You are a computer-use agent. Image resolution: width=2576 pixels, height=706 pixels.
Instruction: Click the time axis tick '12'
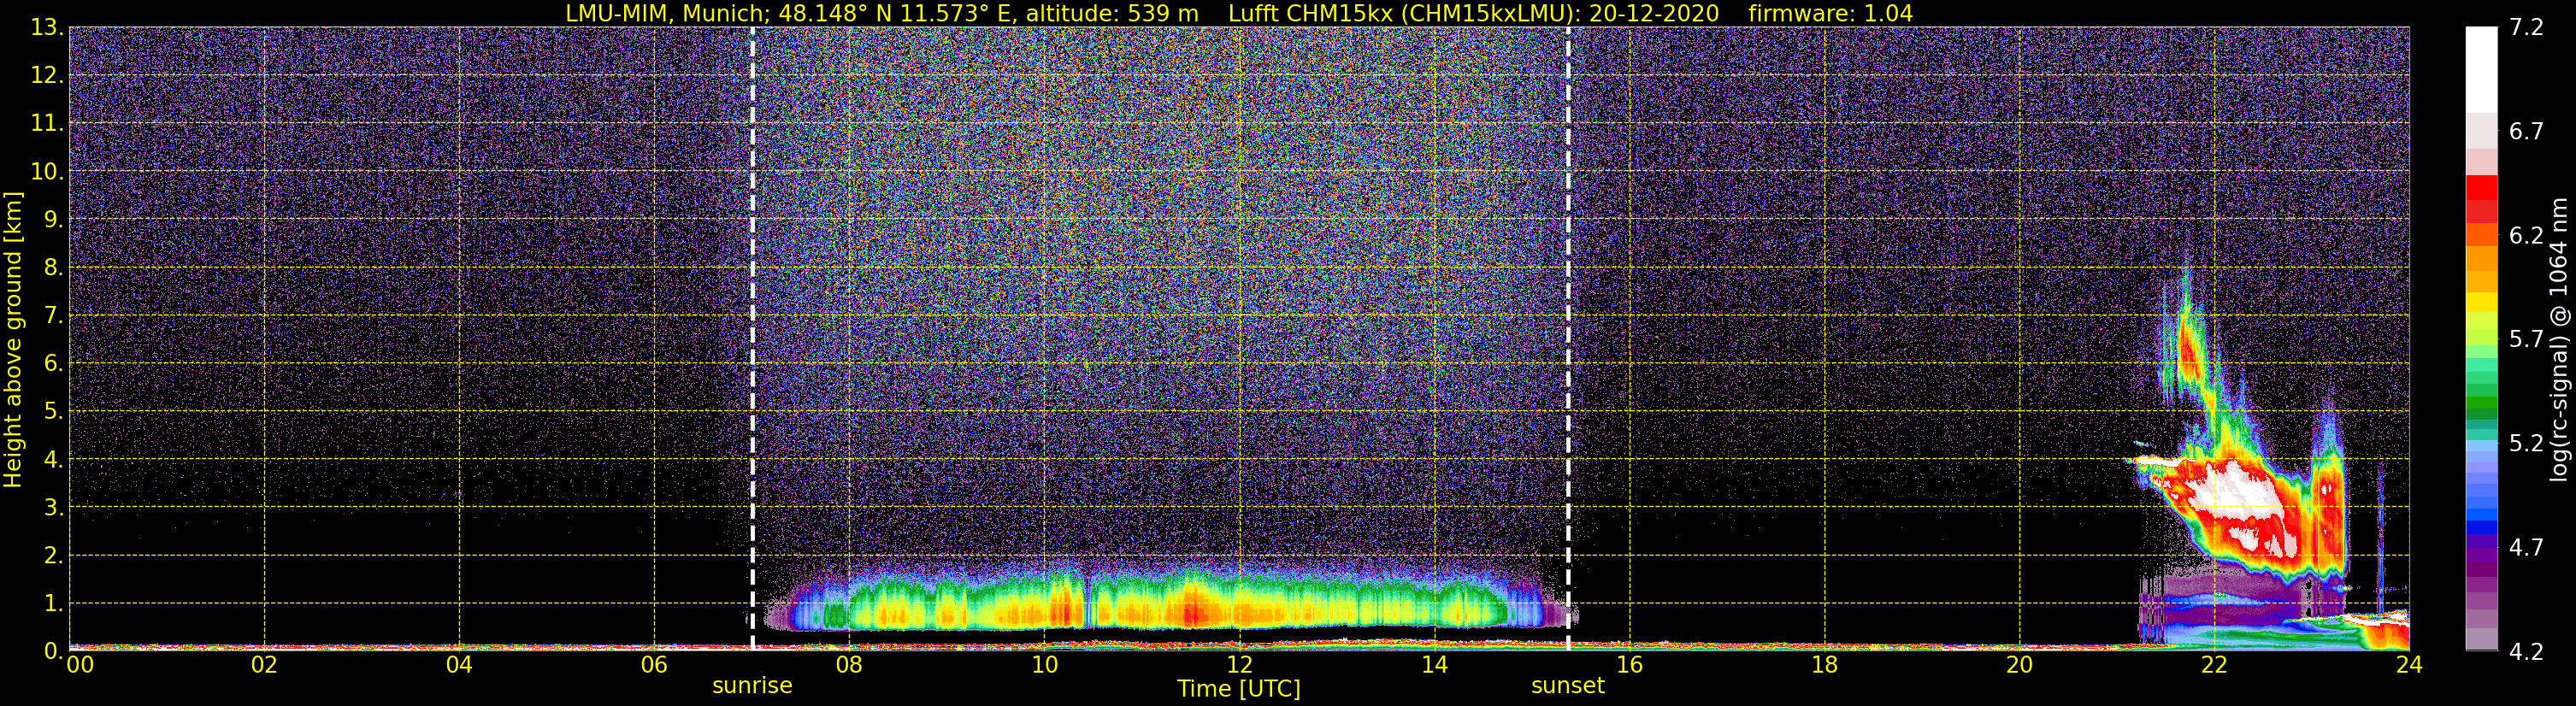point(1239,665)
